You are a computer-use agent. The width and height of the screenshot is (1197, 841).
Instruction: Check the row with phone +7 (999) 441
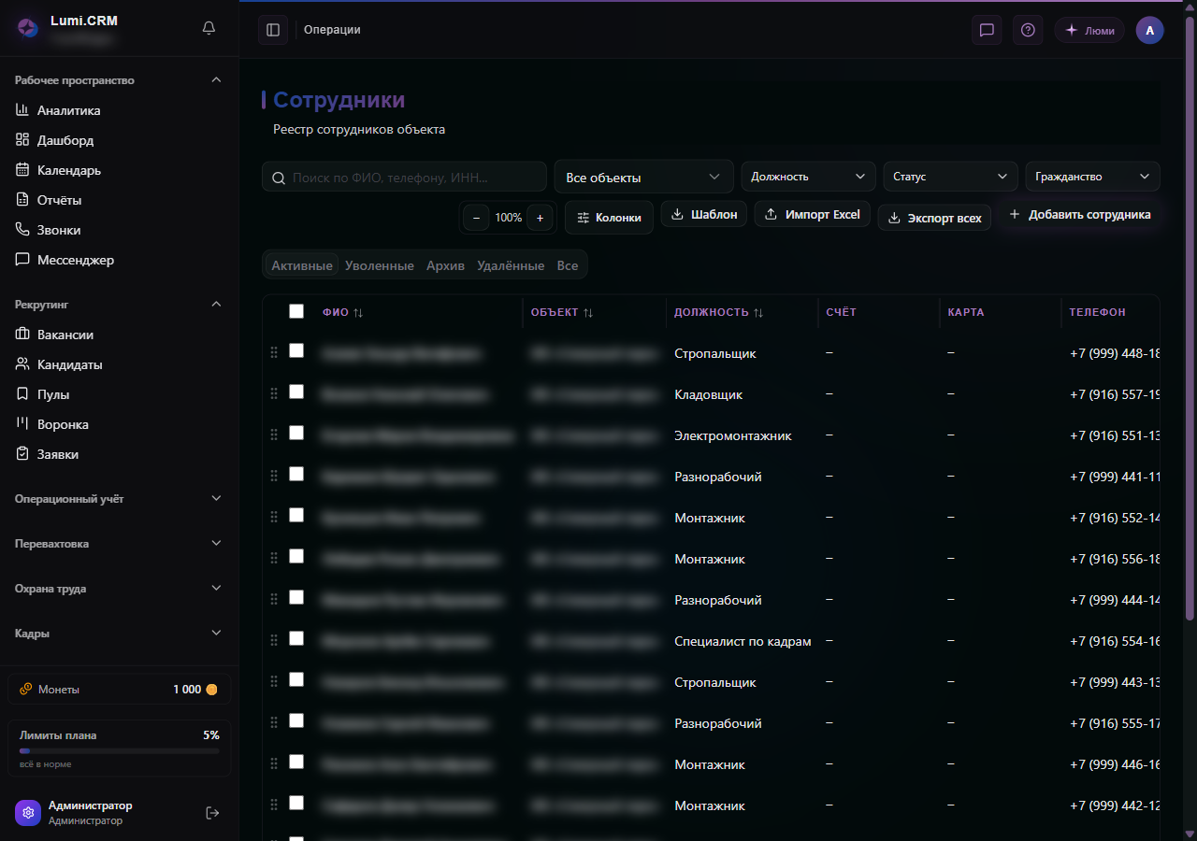click(296, 474)
